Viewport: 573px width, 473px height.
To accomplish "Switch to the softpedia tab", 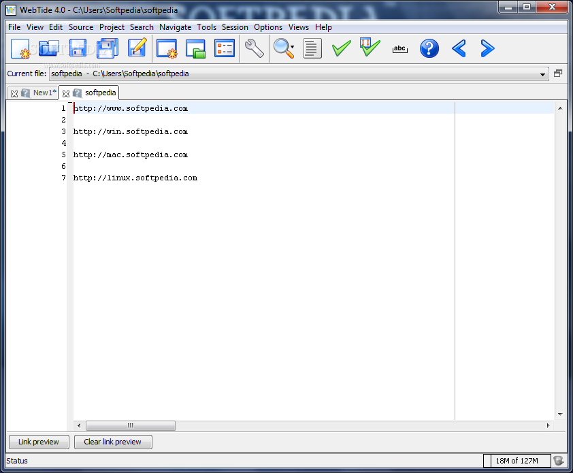I will coord(100,93).
